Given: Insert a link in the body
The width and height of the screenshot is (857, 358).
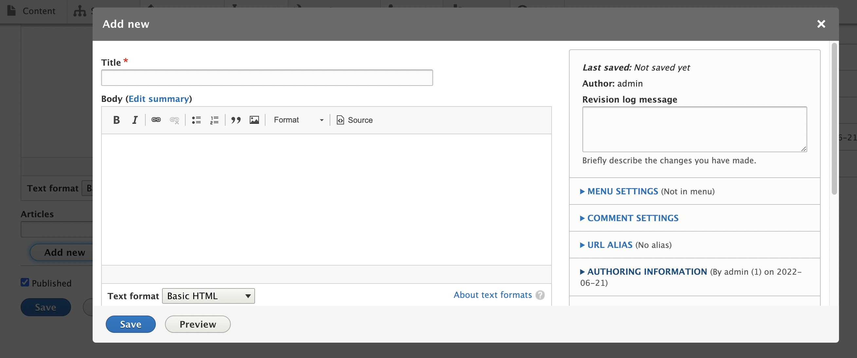Looking at the screenshot, I should pos(156,120).
